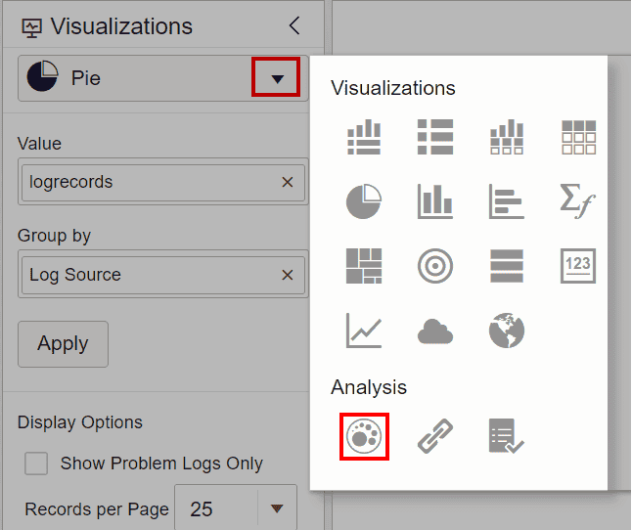Enable Show Problem Logs Only checkbox
The height and width of the screenshot is (530, 632).
tap(36, 464)
